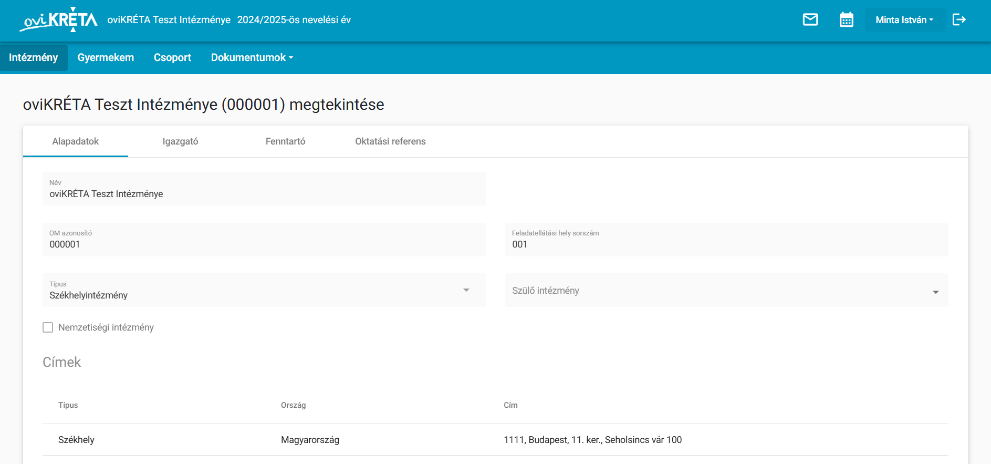Switch to the Oktatási referens tab
991x464 pixels.
tap(391, 141)
